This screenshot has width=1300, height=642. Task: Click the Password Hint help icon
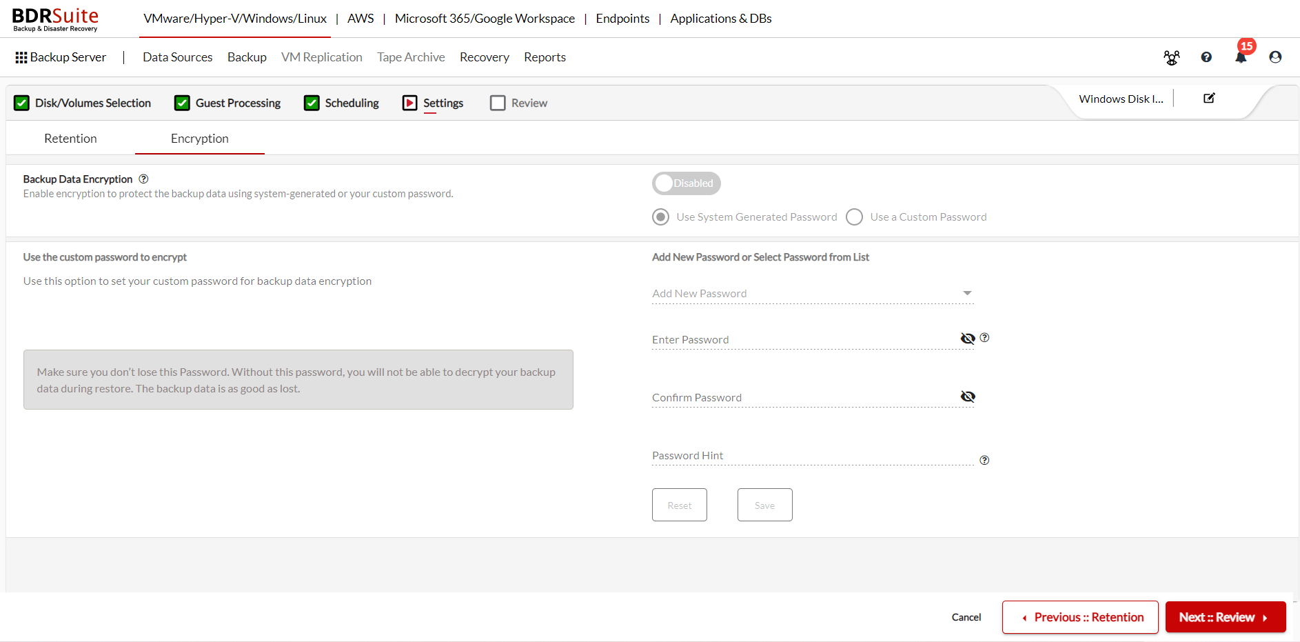pos(984,461)
